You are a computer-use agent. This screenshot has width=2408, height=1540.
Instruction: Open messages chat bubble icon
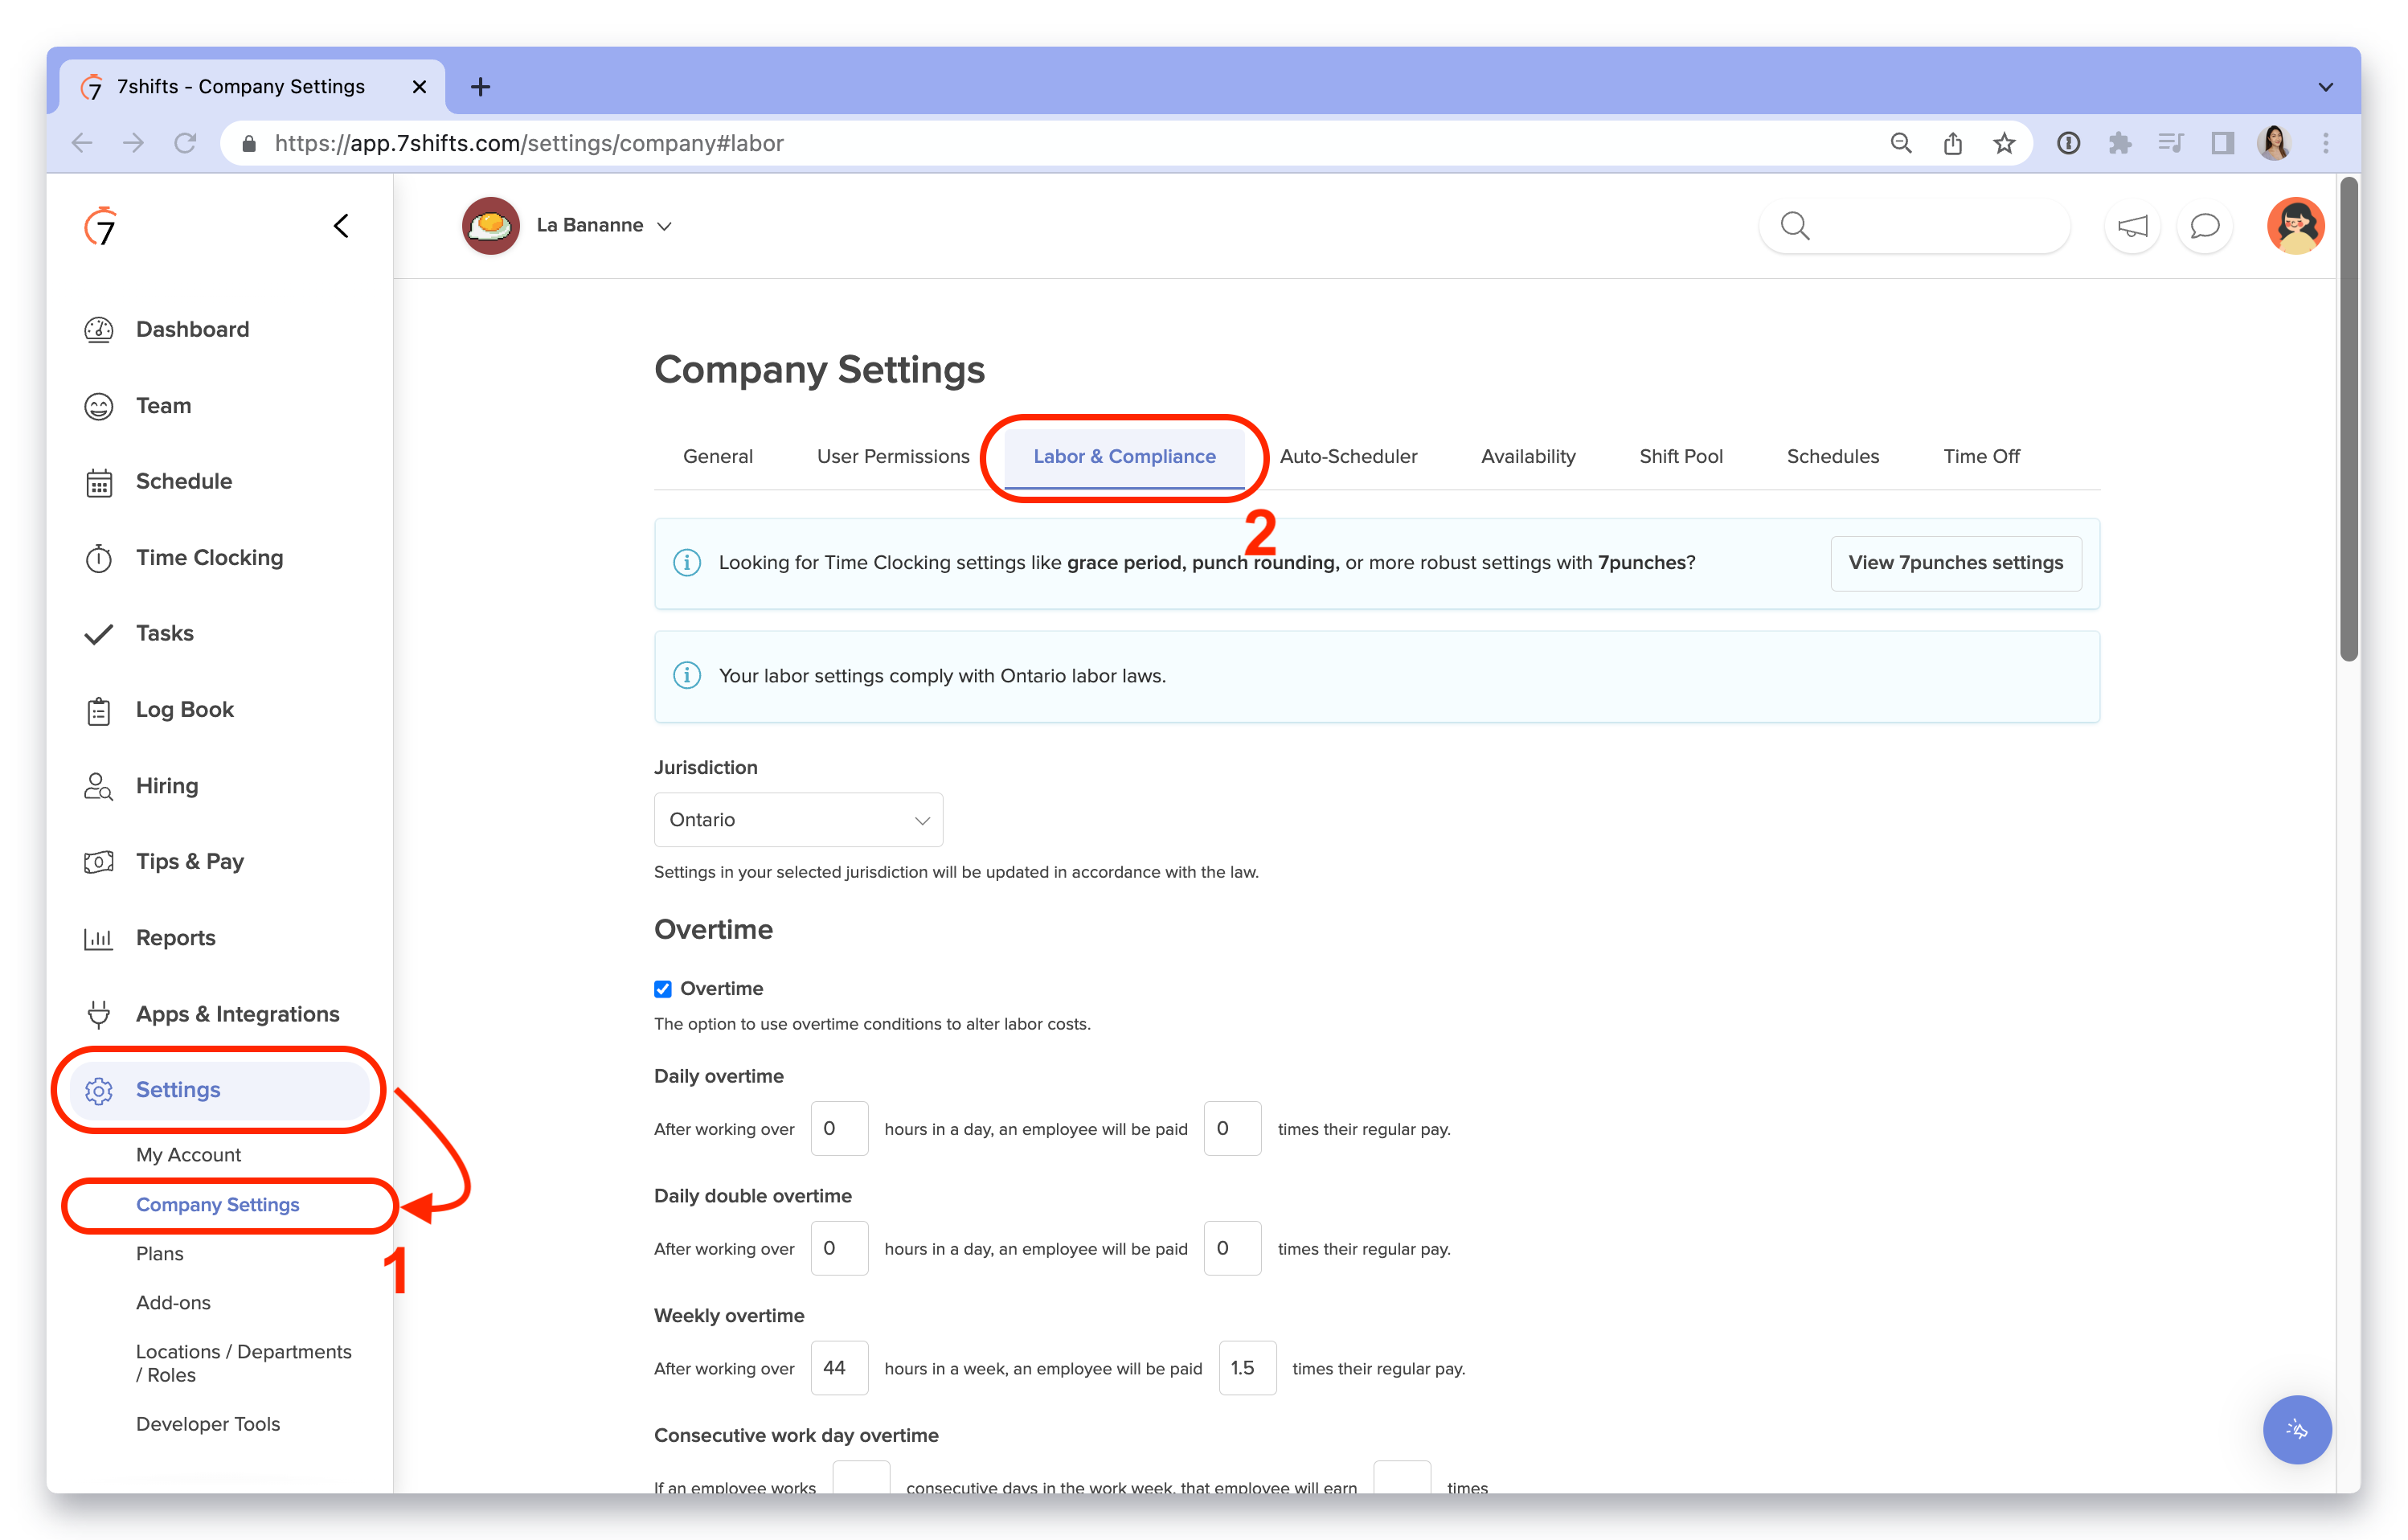point(2204,226)
